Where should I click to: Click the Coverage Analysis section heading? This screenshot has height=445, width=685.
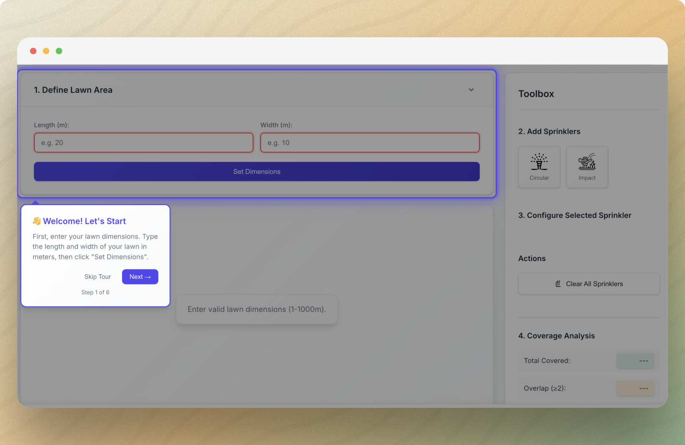coord(556,336)
